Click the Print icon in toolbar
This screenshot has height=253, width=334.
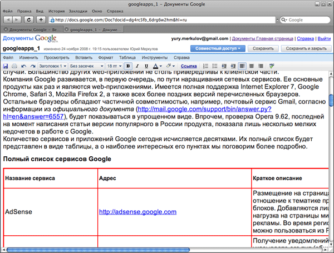(x=14, y=66)
